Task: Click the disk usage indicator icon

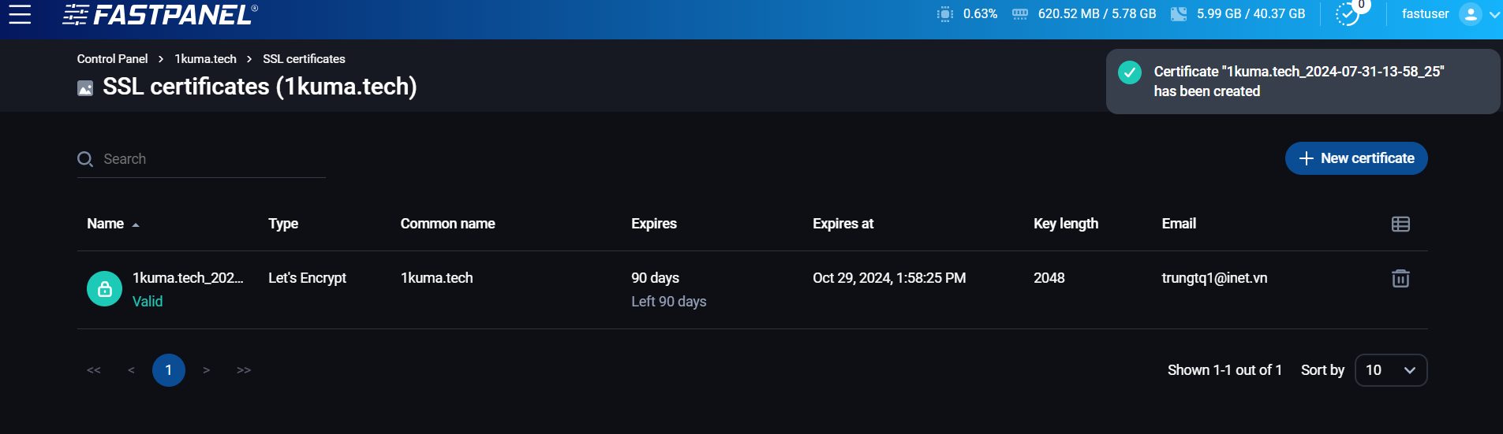Action: (x=1178, y=14)
